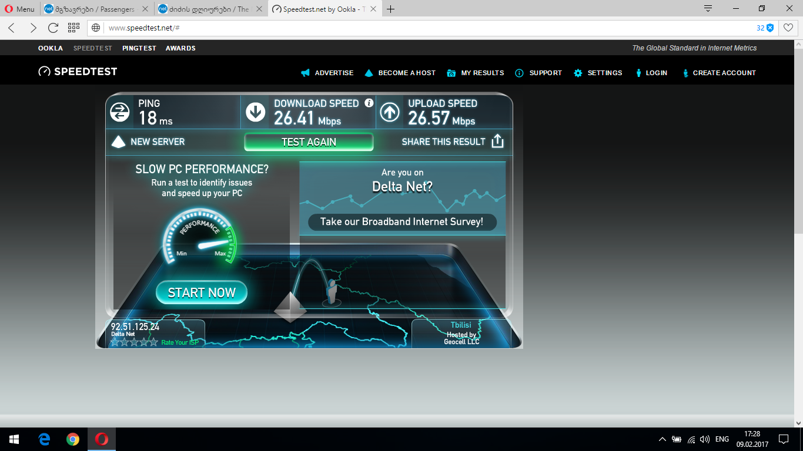Open the download speed info icon
Screen dimensions: 803x451
369,103
